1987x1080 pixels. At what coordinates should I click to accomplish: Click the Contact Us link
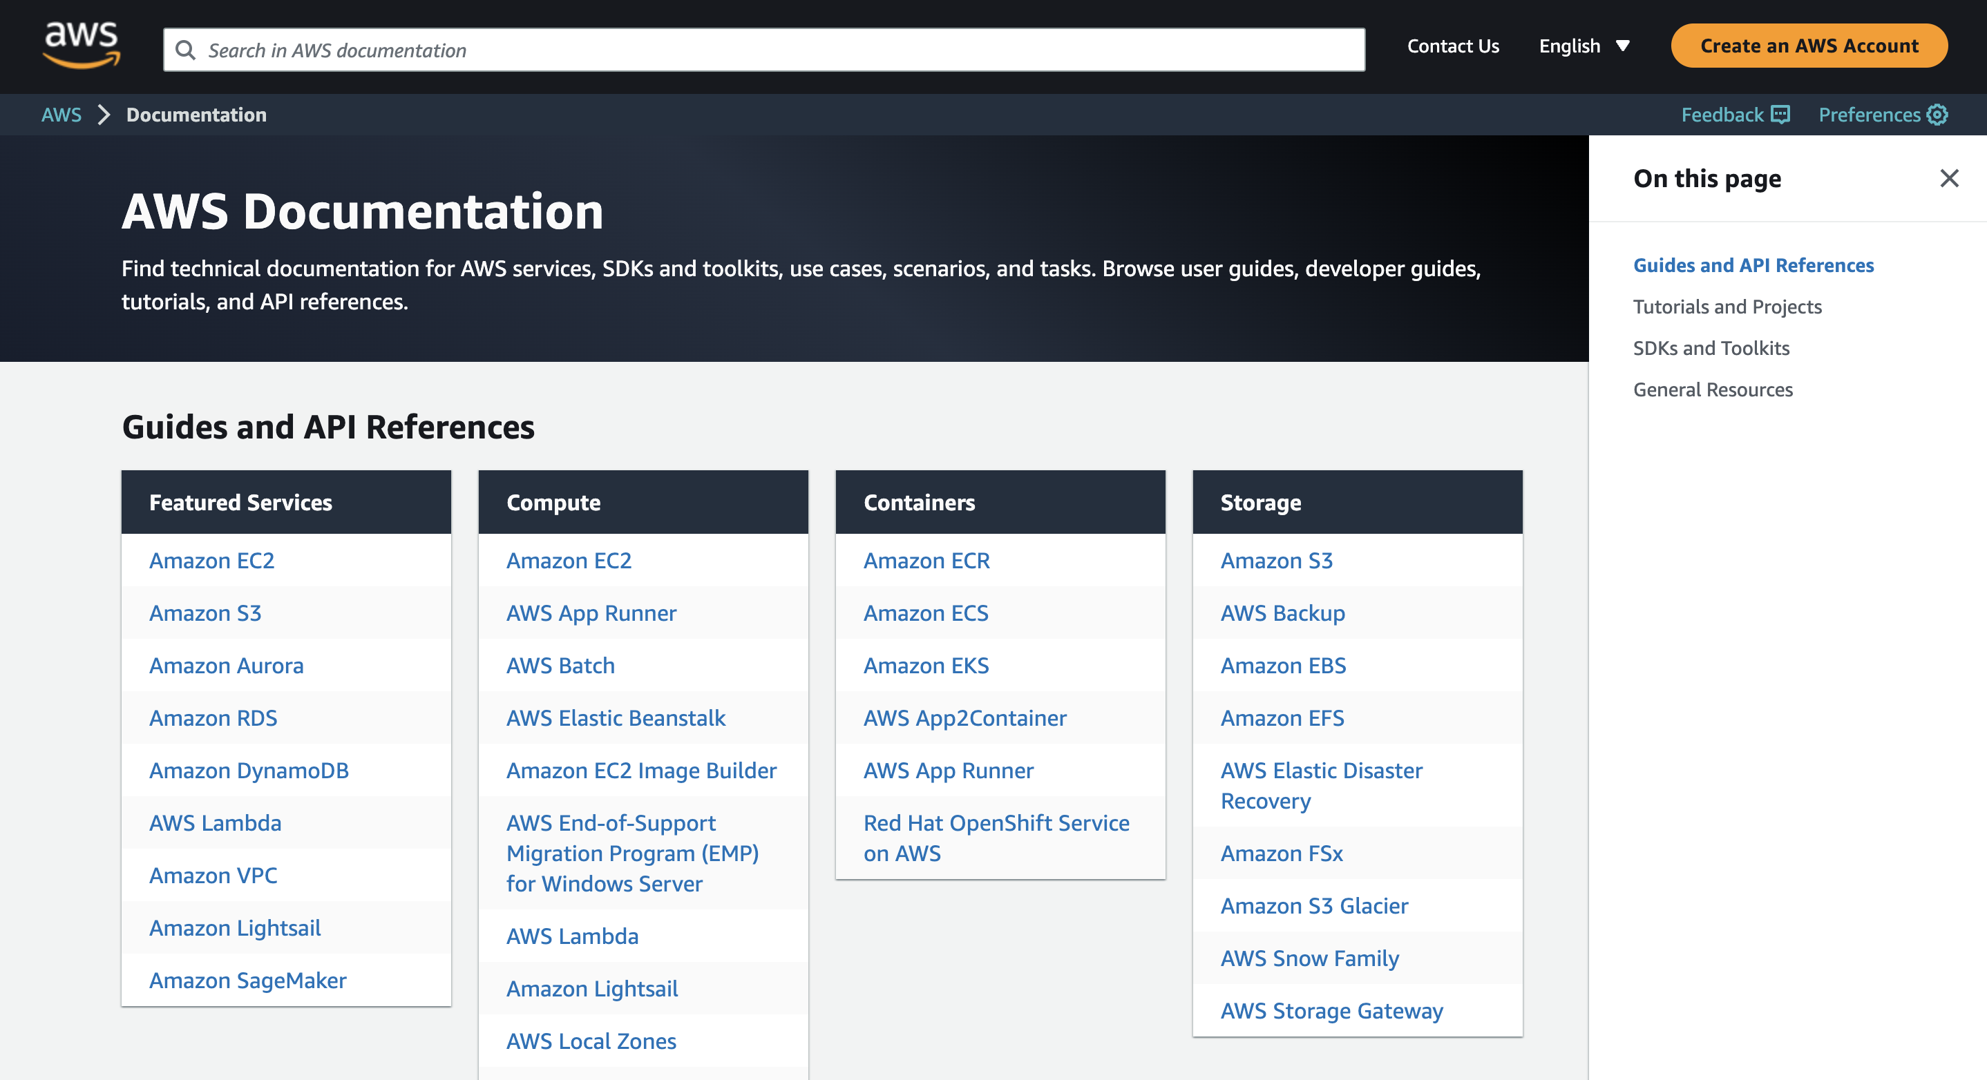[x=1452, y=46]
